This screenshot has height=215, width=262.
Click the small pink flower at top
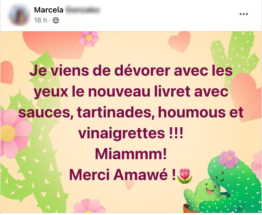pyautogui.click(x=89, y=38)
